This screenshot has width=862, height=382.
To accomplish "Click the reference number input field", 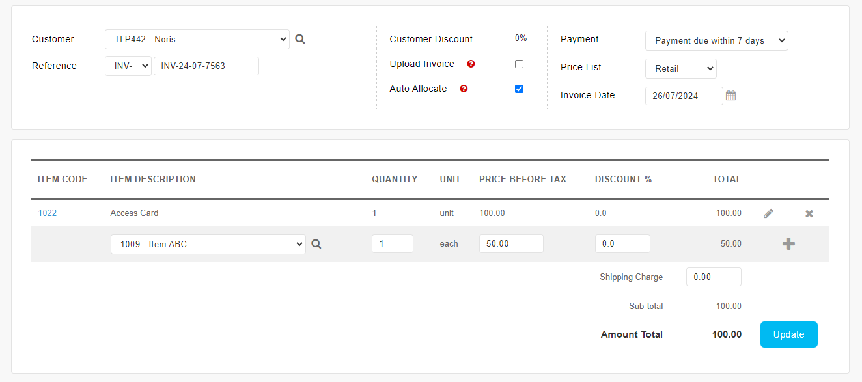I will pyautogui.click(x=206, y=66).
